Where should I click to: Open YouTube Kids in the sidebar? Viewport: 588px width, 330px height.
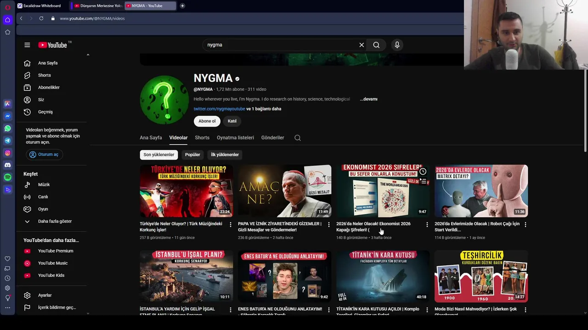[x=52, y=275]
